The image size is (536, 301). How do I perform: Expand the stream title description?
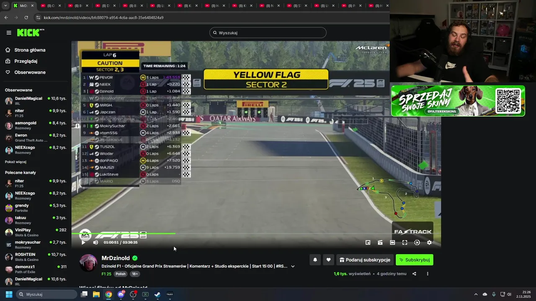tap(293, 266)
